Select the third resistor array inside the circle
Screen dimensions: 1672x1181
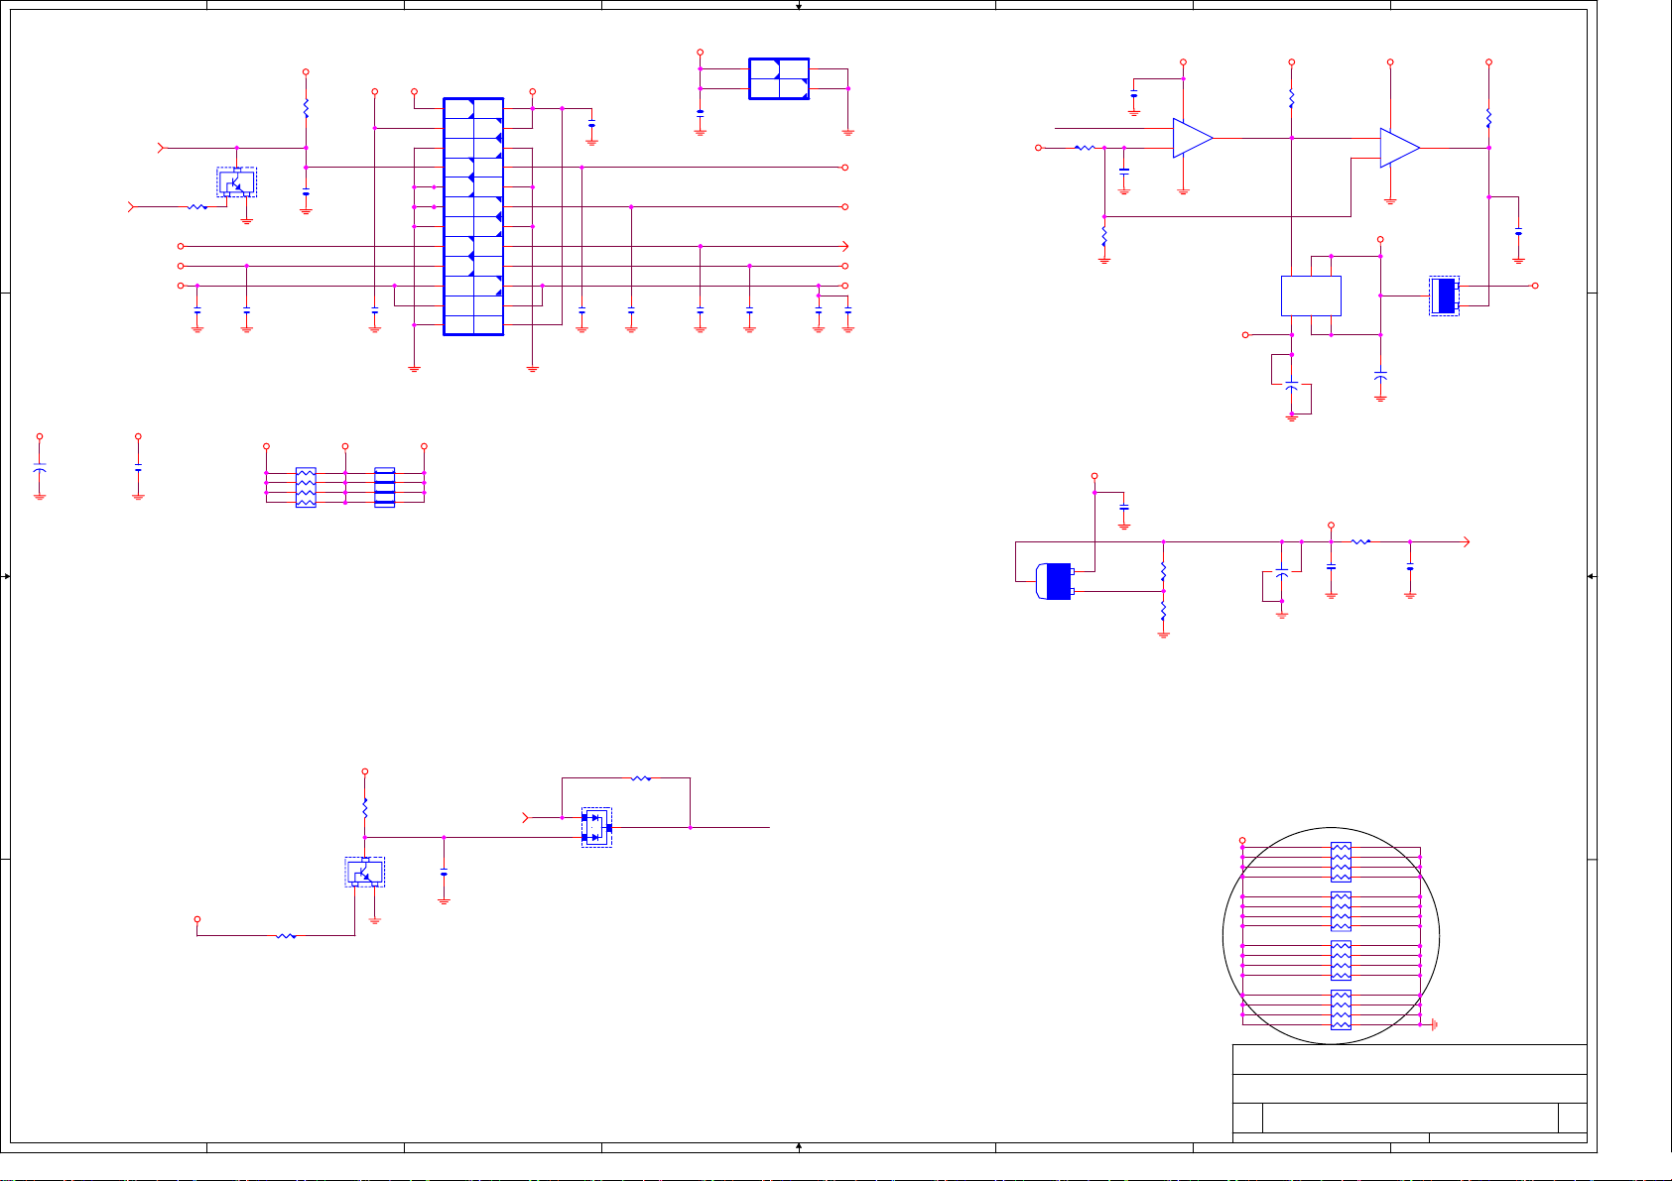pos(1341,960)
